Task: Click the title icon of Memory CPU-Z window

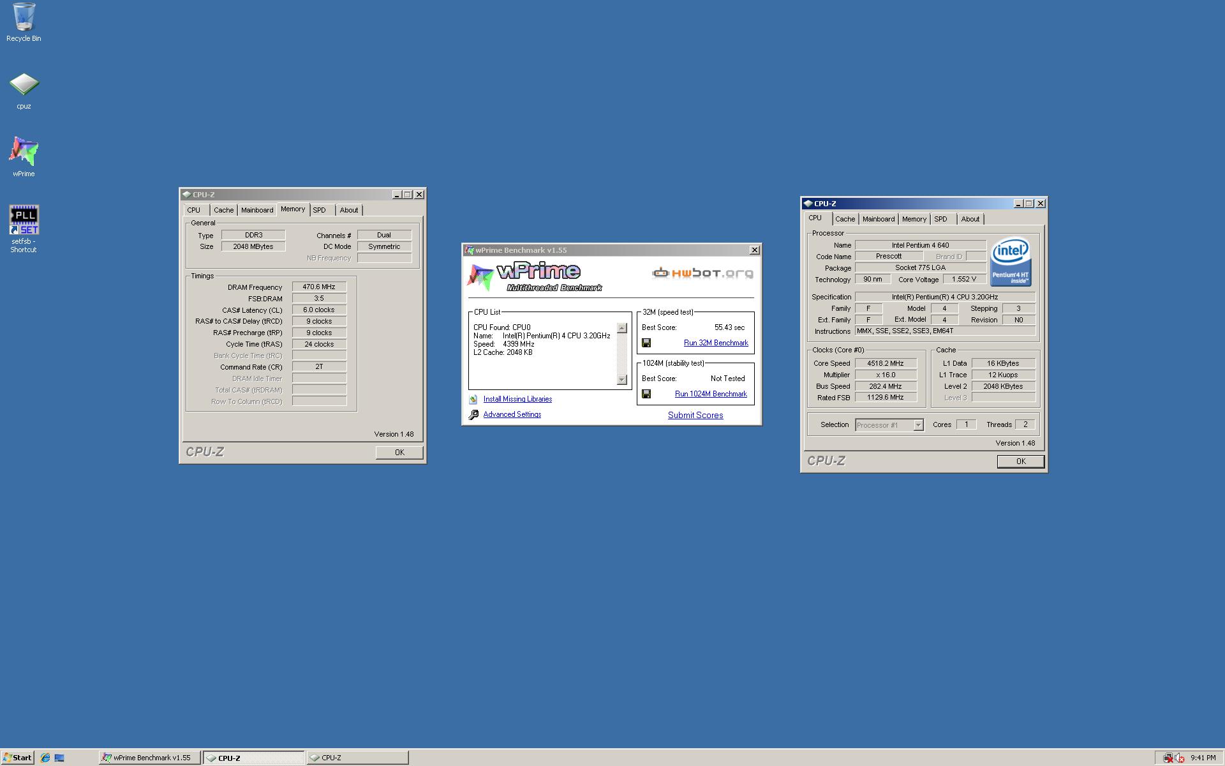Action: click(x=186, y=195)
